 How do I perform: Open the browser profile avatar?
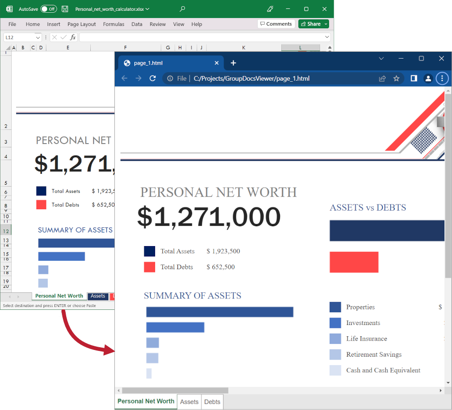(x=428, y=78)
